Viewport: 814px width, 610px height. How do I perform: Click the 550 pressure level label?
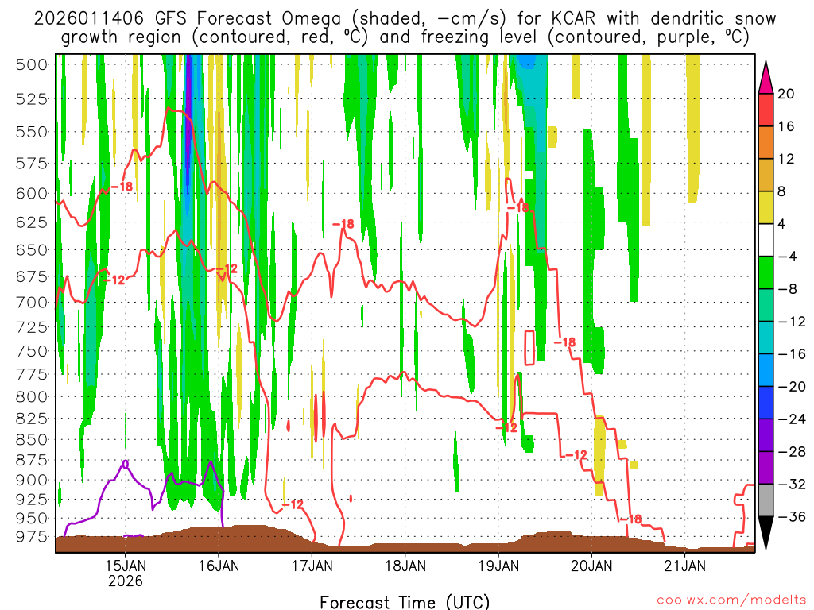32,132
